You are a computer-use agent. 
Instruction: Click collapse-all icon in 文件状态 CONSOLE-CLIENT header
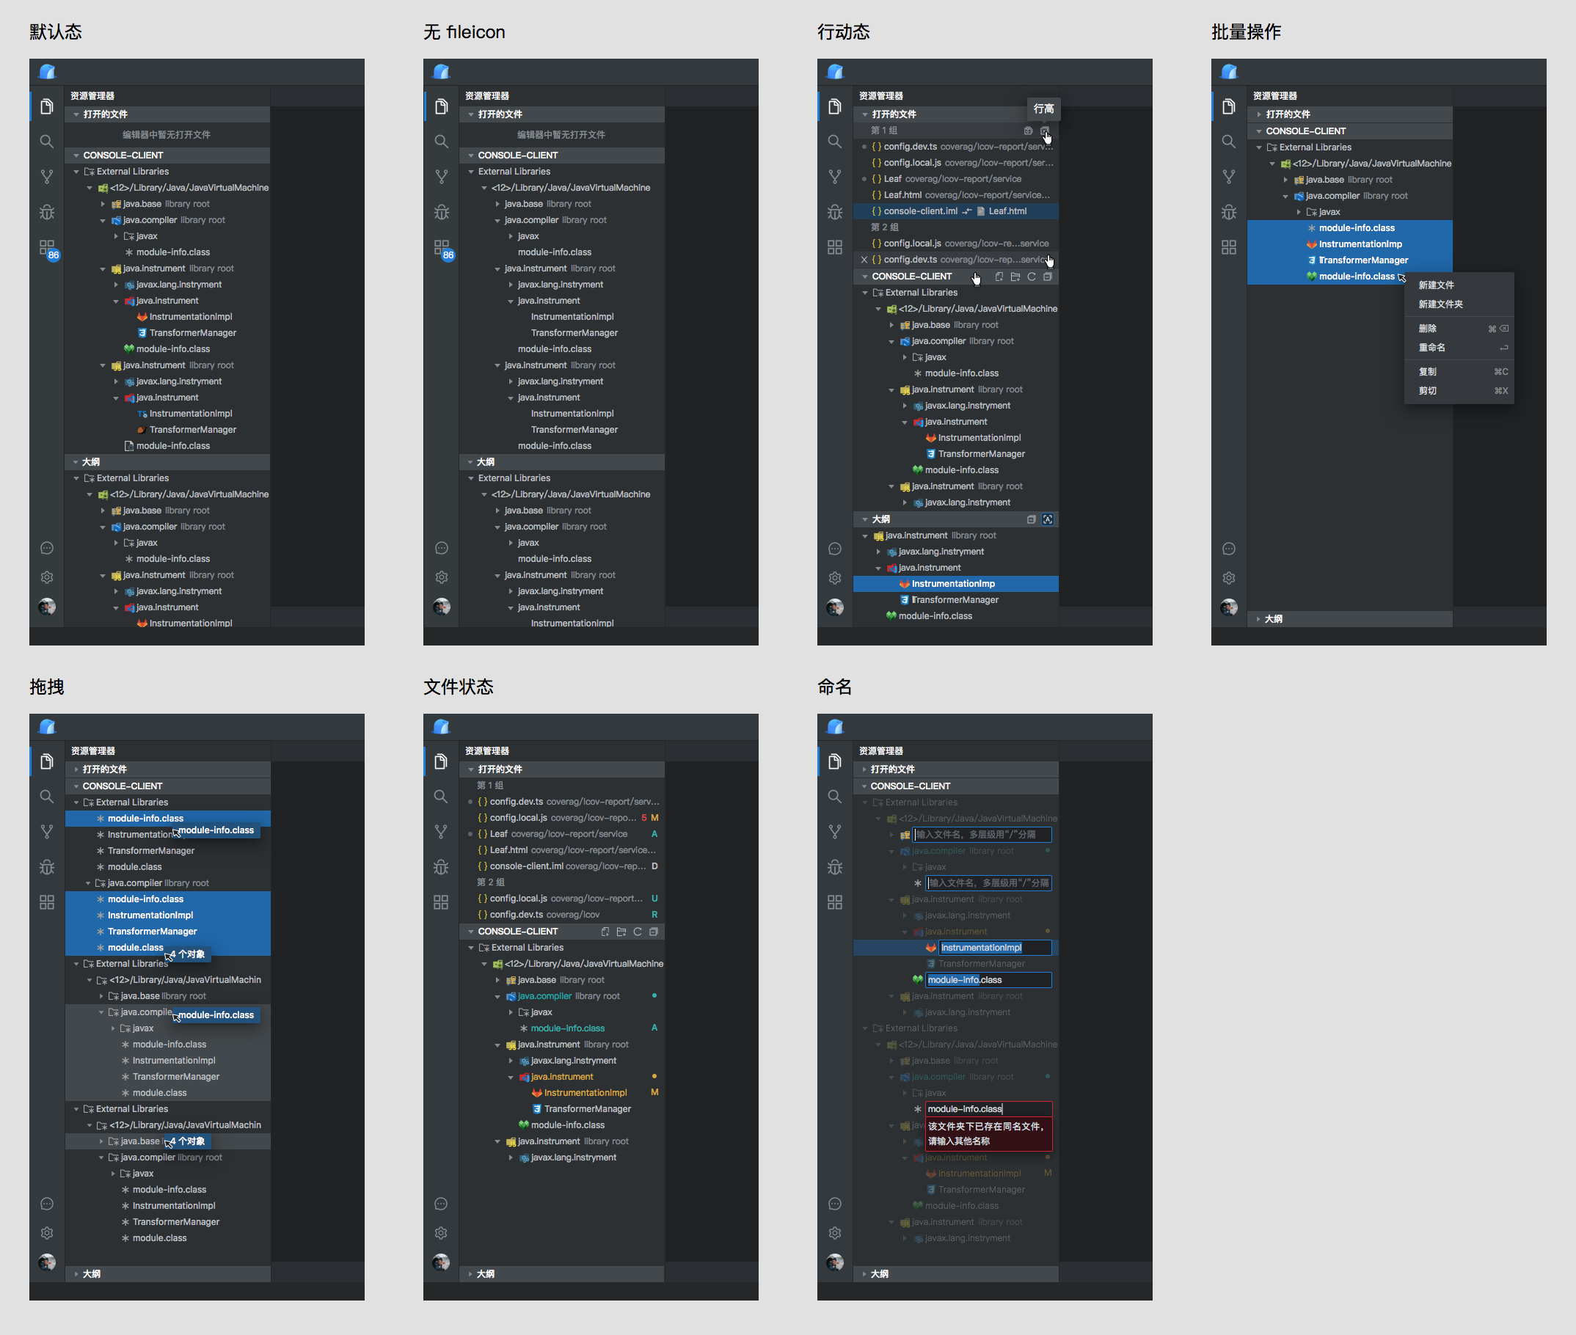point(653,932)
